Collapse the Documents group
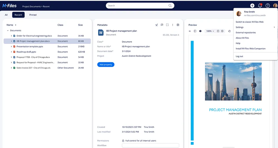Image resolution: width=278 pixels, height=148 pixels. 7,30
